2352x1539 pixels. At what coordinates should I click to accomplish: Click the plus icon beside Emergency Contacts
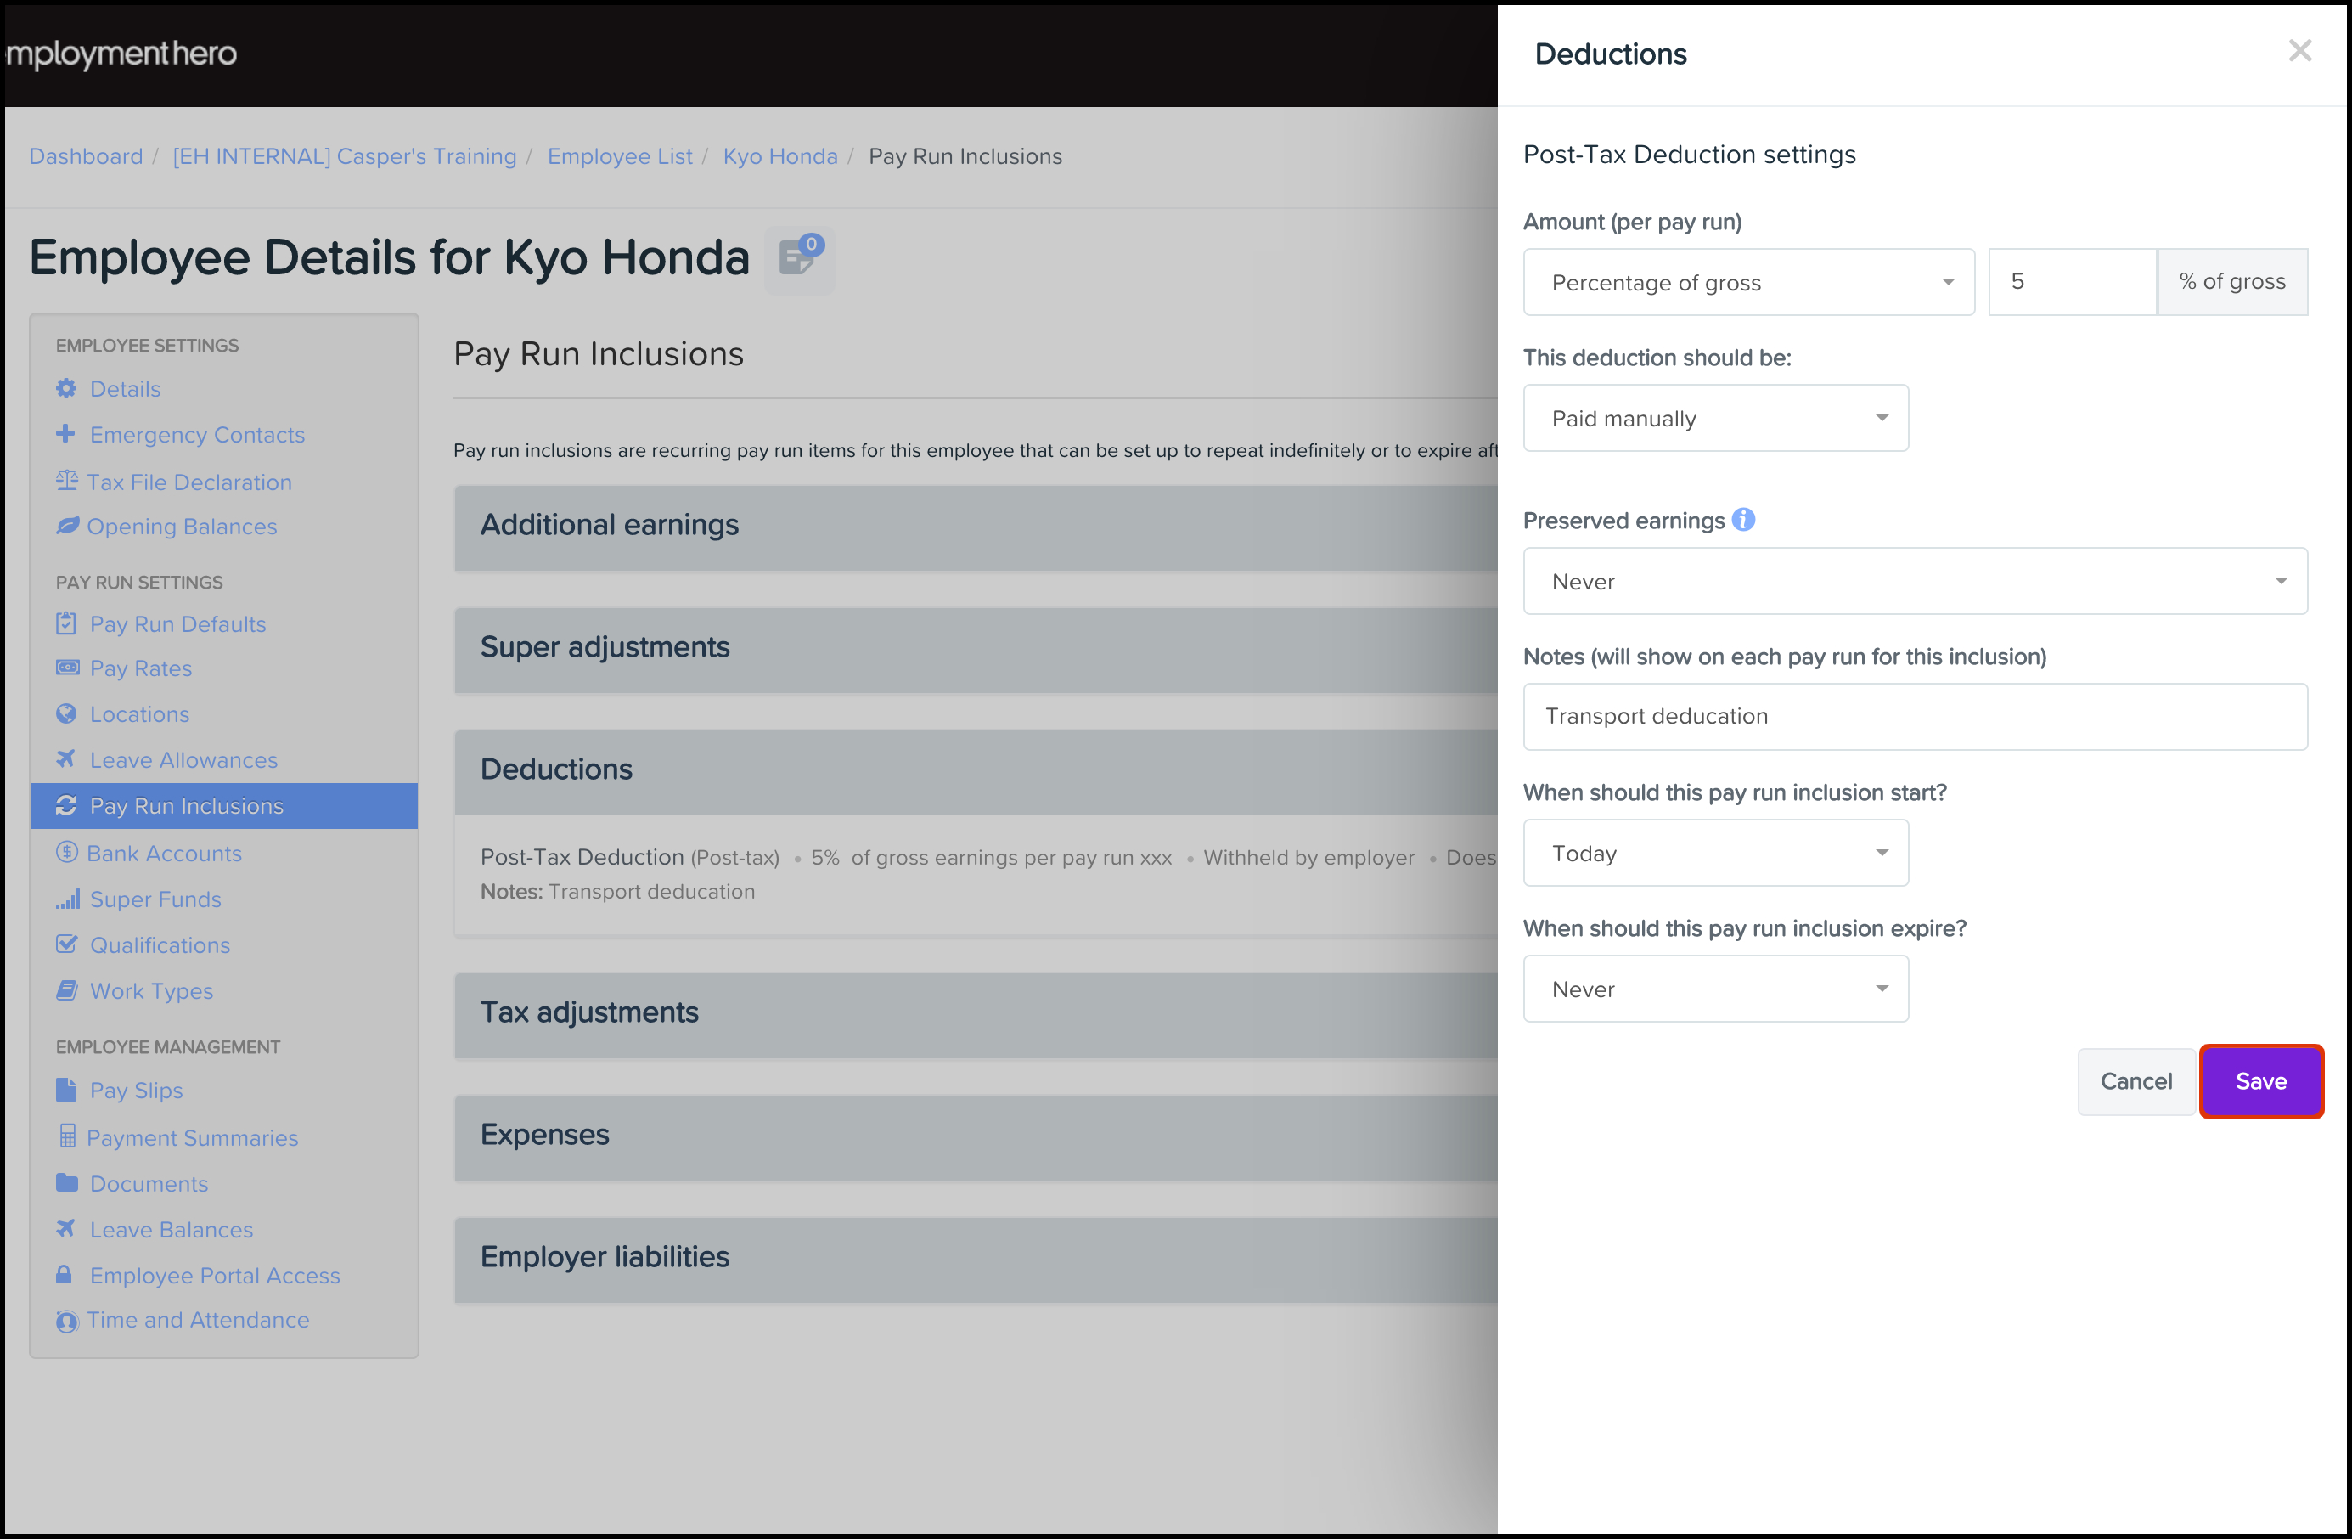[x=66, y=434]
